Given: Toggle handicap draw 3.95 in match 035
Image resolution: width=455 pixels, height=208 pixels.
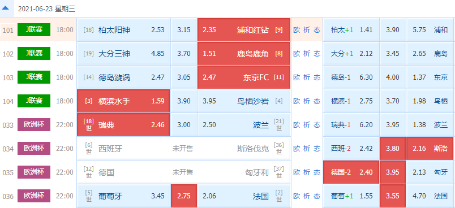Looking at the screenshot, I should coord(393,172).
